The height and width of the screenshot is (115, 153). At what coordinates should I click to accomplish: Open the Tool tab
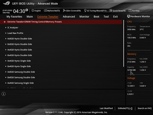pyautogui.click(x=106, y=17)
